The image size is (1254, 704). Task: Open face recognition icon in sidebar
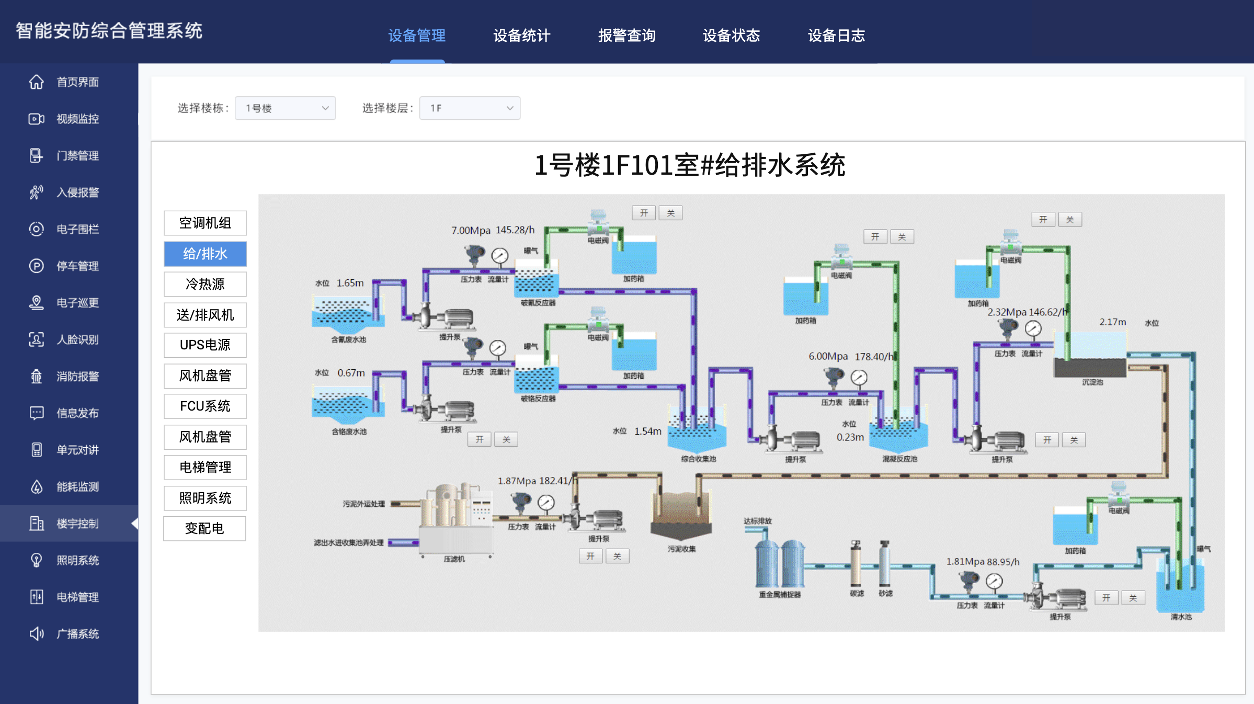[36, 339]
